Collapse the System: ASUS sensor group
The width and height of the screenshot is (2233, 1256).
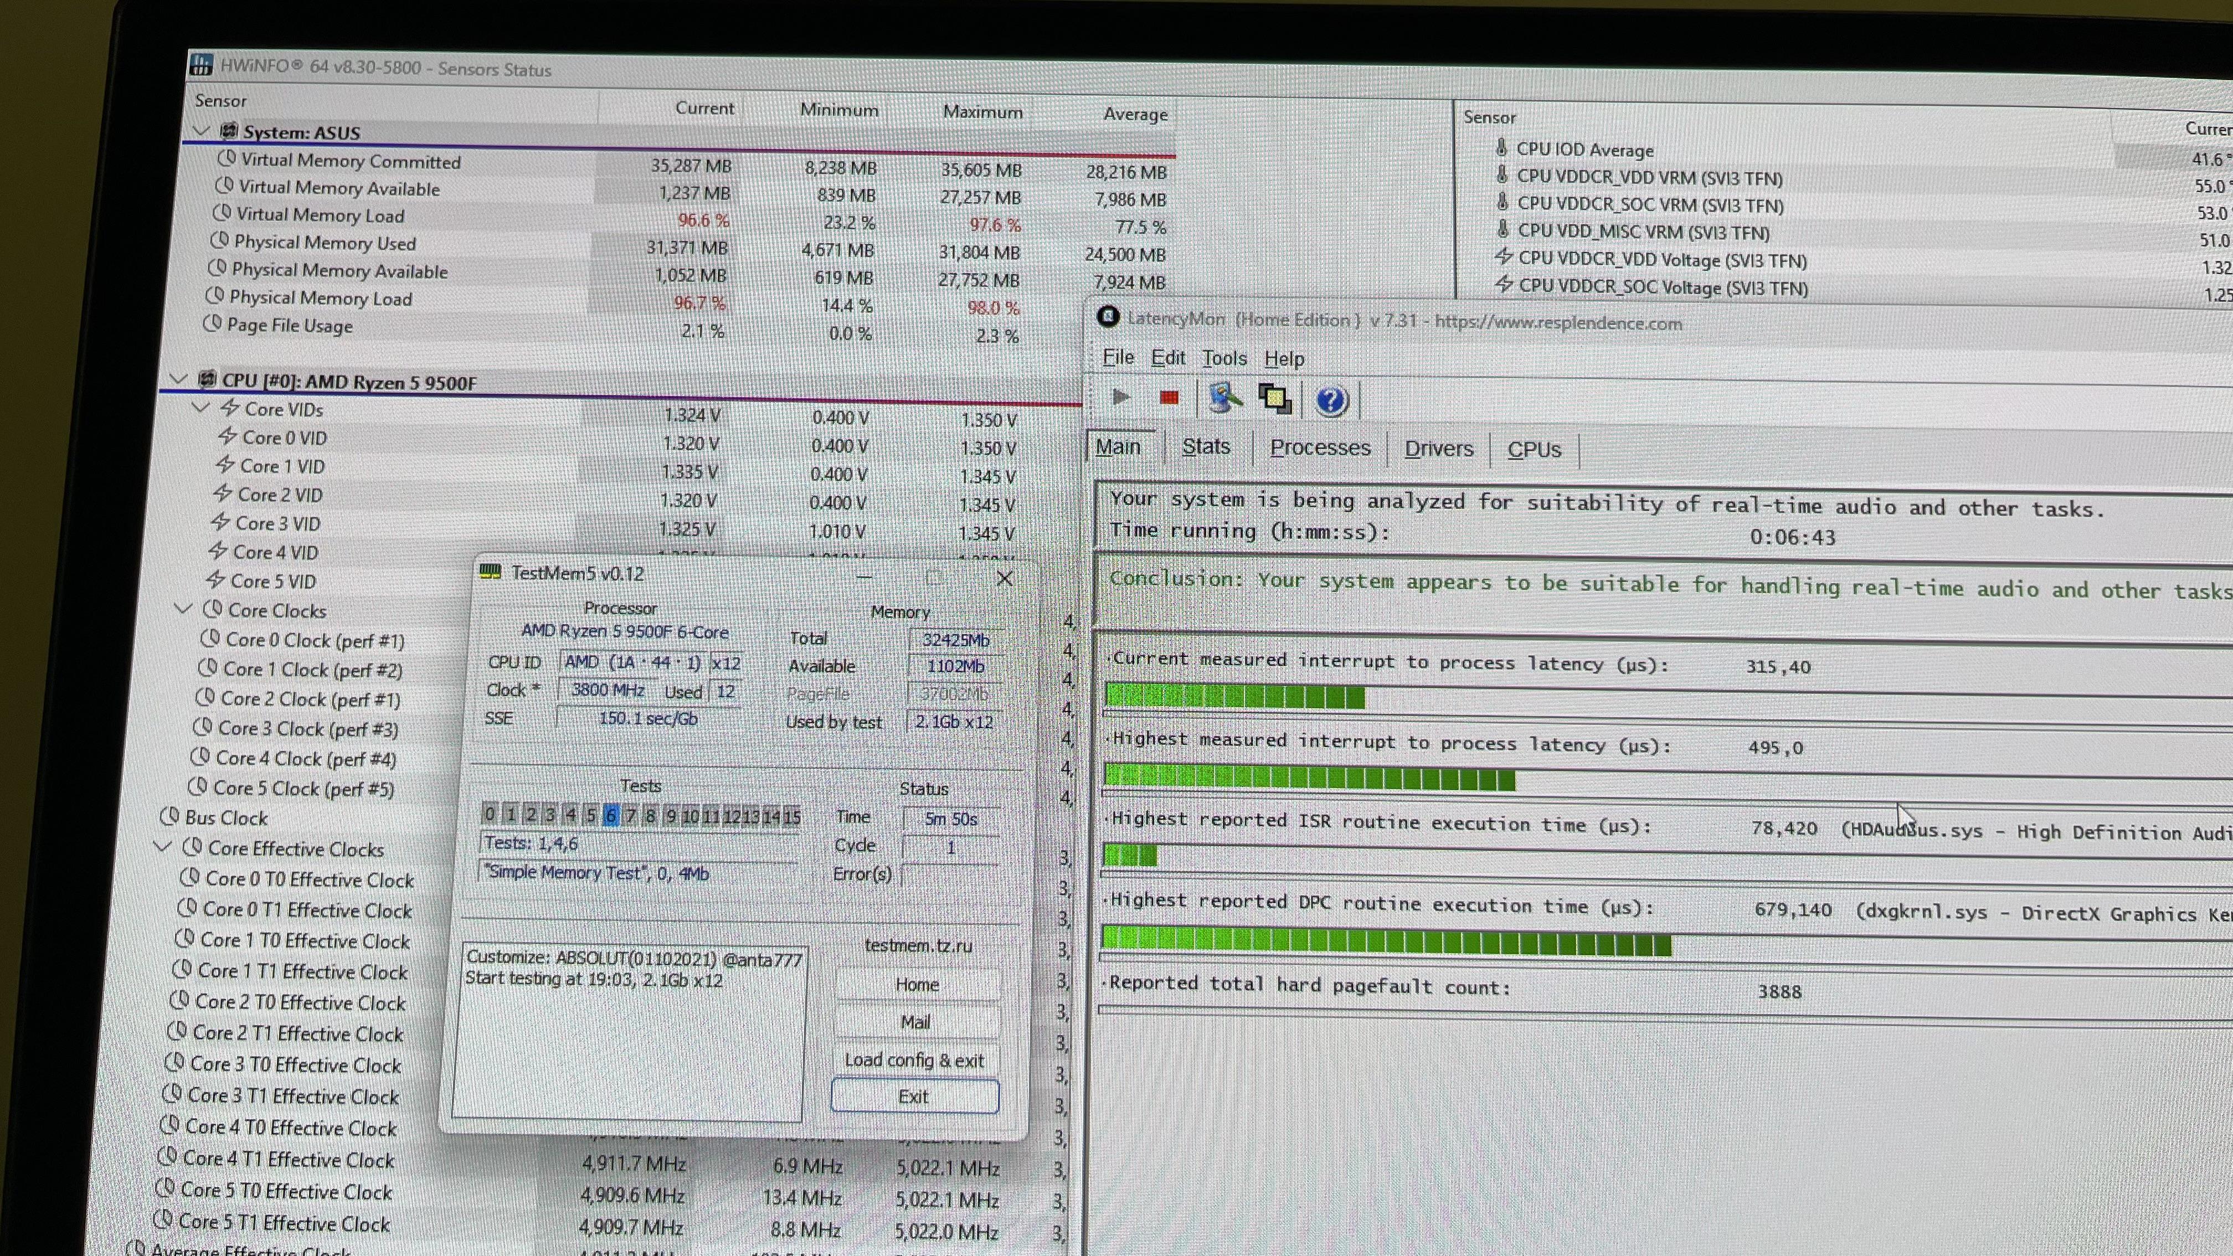pos(202,131)
